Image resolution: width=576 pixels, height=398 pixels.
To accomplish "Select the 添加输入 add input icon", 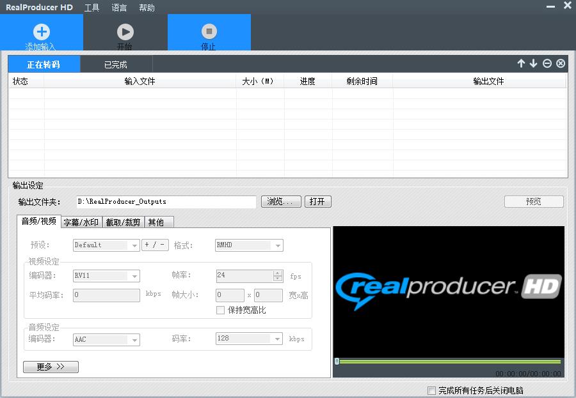I will pyautogui.click(x=41, y=32).
